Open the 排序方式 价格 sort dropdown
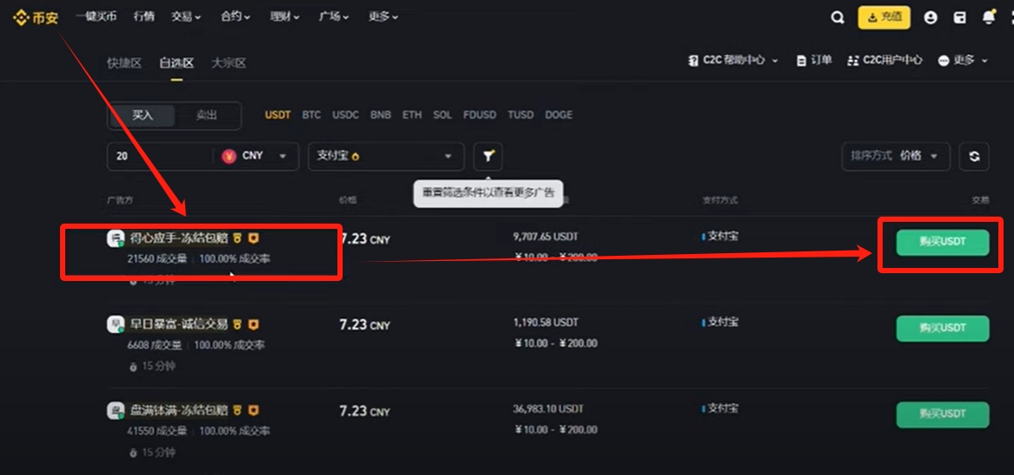Screen dimensions: 1014x475 tap(895, 156)
